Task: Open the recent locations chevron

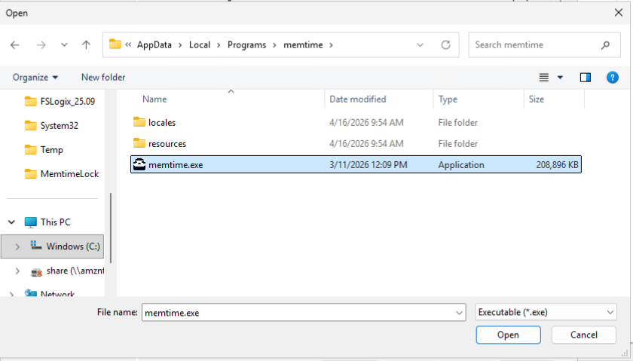Action: tap(64, 44)
